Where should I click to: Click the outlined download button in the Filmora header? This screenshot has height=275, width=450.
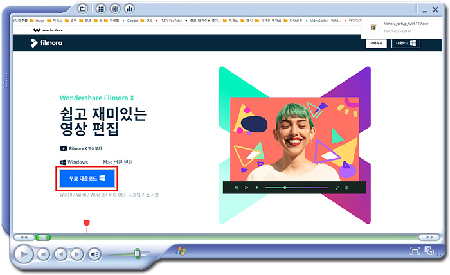tap(406, 43)
